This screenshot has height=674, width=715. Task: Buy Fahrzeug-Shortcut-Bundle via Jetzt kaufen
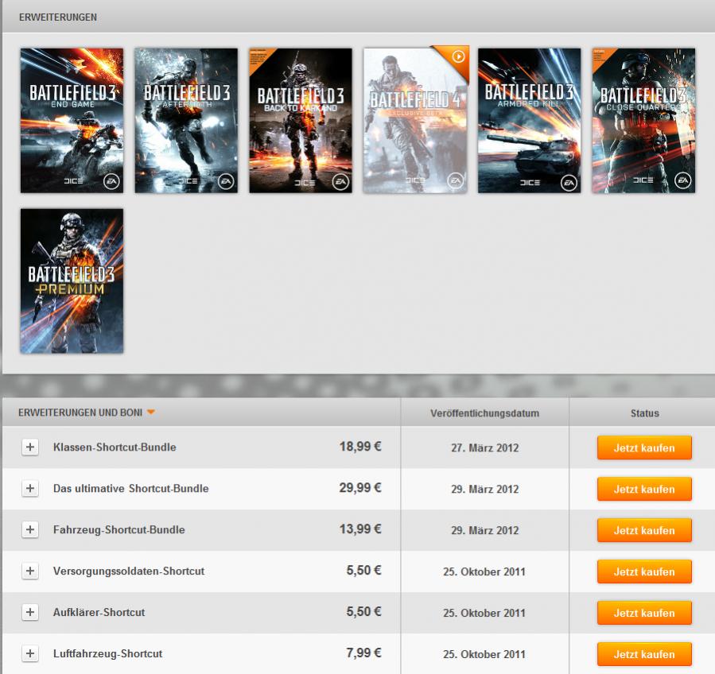[644, 530]
